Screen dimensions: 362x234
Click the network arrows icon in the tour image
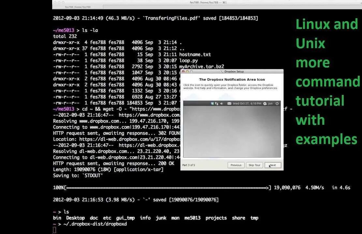[x=217, y=104]
